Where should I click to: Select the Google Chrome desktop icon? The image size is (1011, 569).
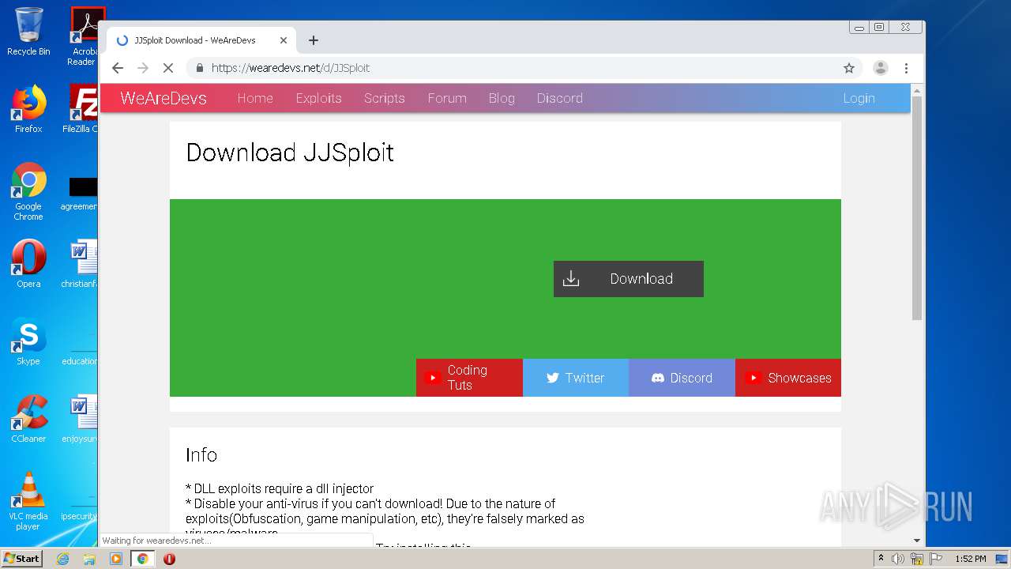[28, 191]
